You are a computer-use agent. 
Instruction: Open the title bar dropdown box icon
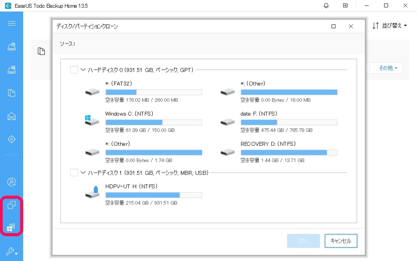point(345,6)
